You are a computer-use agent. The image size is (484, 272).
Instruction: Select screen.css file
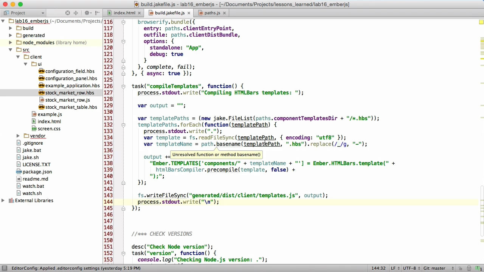coord(49,129)
